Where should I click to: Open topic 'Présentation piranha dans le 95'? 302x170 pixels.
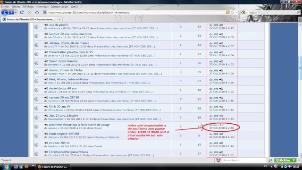pyautogui.click(x=71, y=52)
